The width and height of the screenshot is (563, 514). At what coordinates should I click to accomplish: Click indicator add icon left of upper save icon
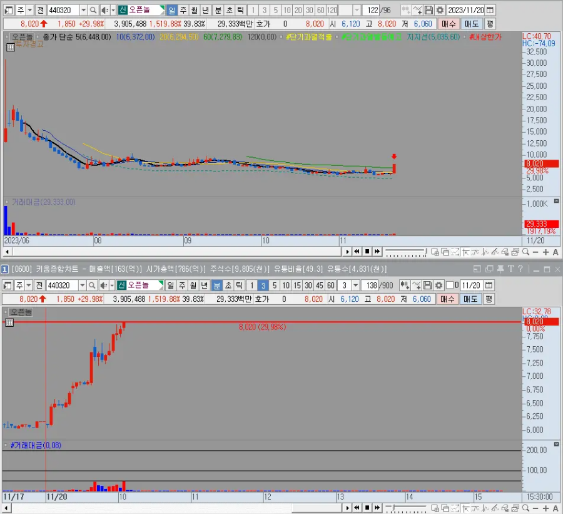coord(417,10)
